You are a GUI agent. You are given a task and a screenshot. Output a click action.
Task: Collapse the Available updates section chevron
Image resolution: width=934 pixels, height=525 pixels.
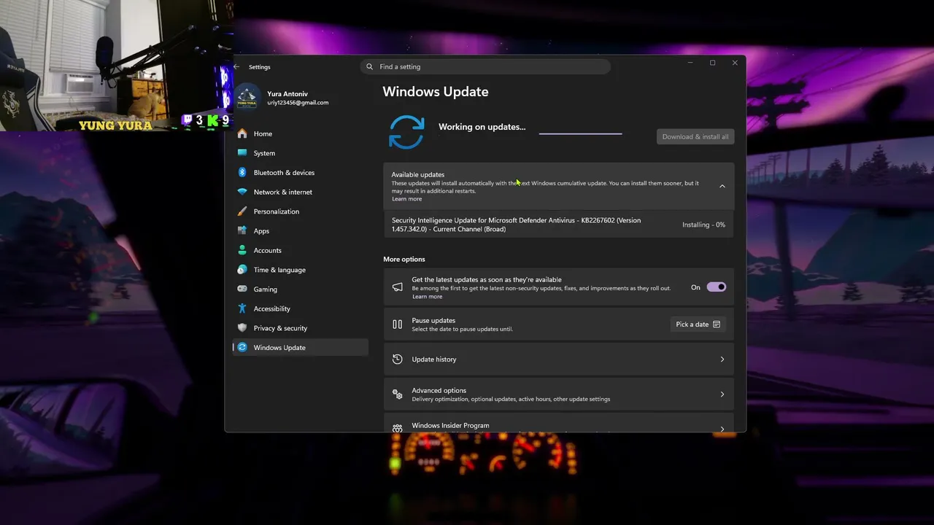click(722, 186)
